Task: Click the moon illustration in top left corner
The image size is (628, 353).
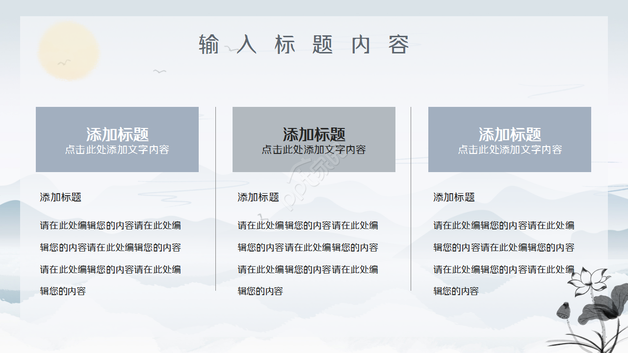Action: pos(69,50)
